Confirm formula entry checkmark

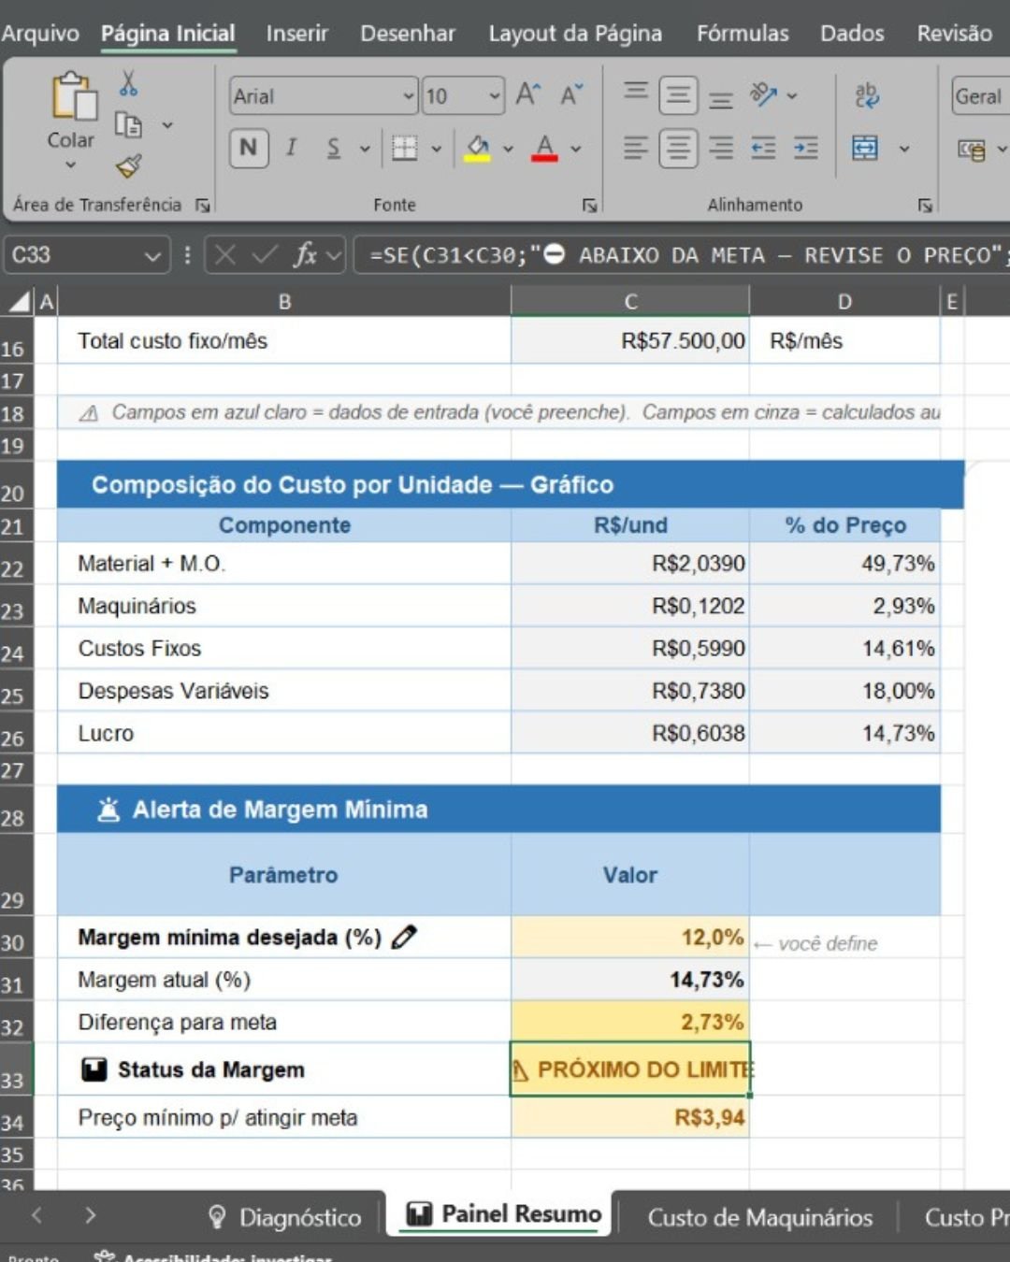click(x=265, y=255)
